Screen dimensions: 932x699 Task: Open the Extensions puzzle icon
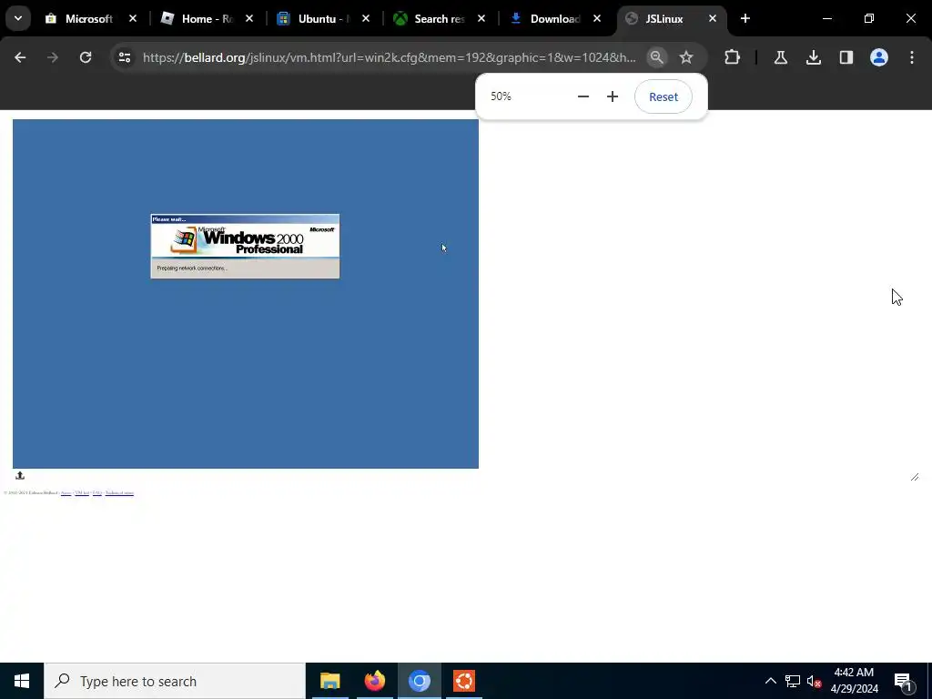pos(733,57)
